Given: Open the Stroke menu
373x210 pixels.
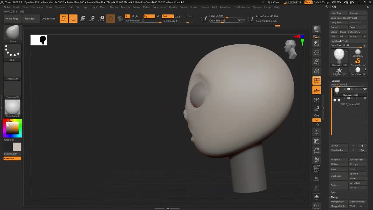Looking at the screenshot, I should tap(194, 7).
